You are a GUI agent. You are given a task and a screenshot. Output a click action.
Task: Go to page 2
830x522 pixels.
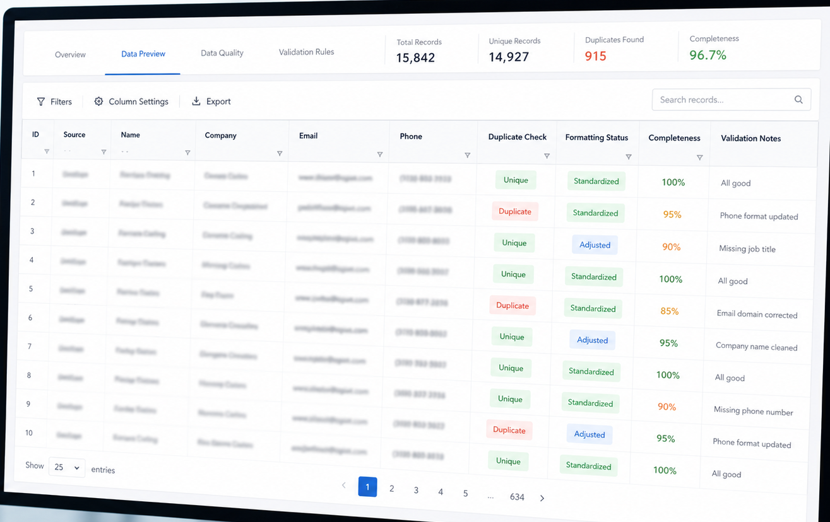tap(392, 489)
